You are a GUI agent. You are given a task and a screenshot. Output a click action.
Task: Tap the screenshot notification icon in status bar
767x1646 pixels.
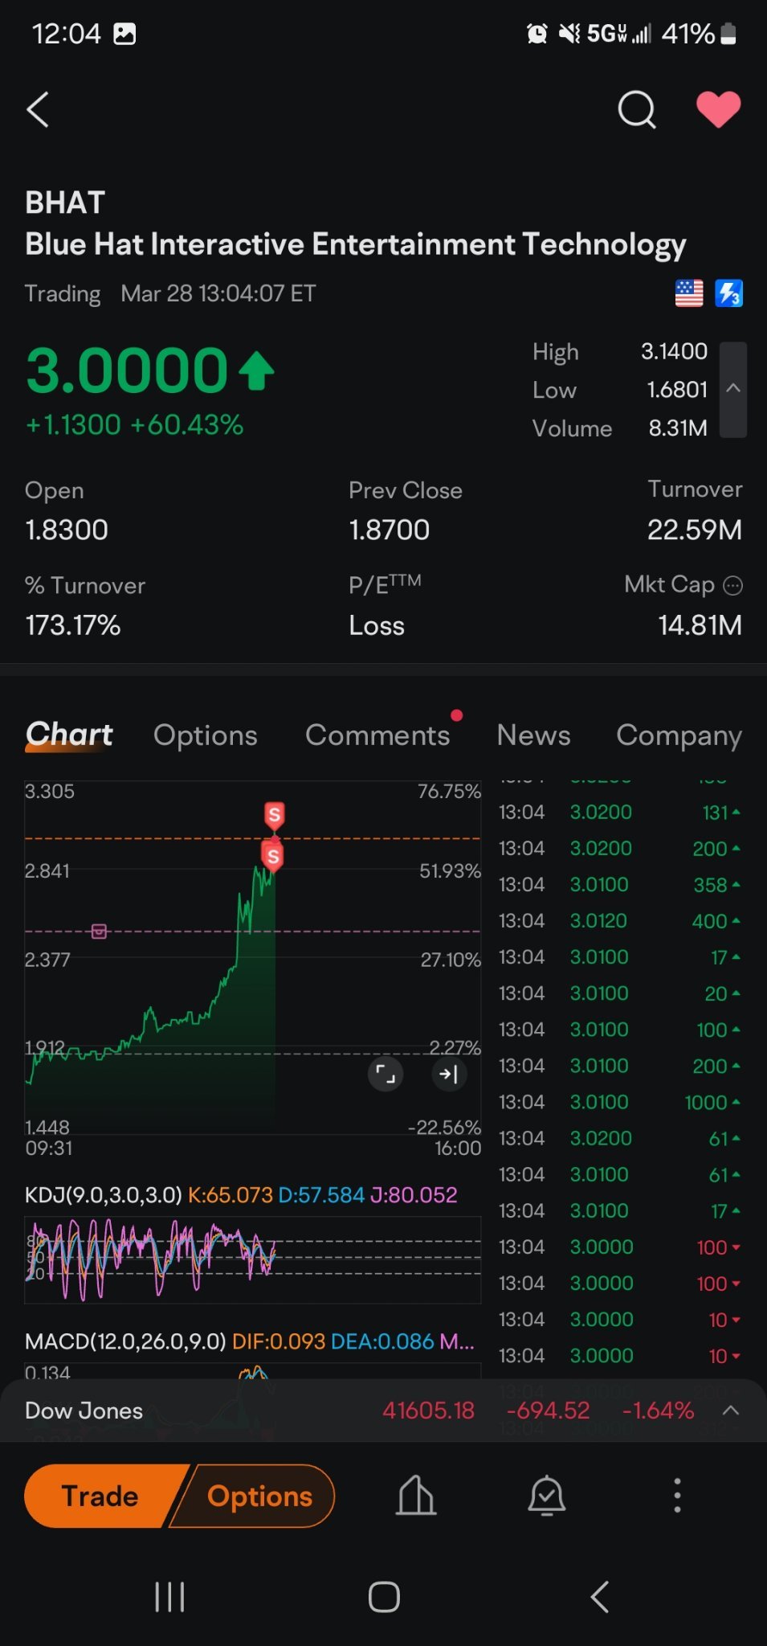point(124,34)
